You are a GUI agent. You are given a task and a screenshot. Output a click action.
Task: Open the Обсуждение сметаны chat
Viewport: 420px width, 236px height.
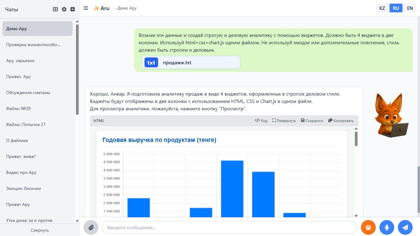coord(28,93)
